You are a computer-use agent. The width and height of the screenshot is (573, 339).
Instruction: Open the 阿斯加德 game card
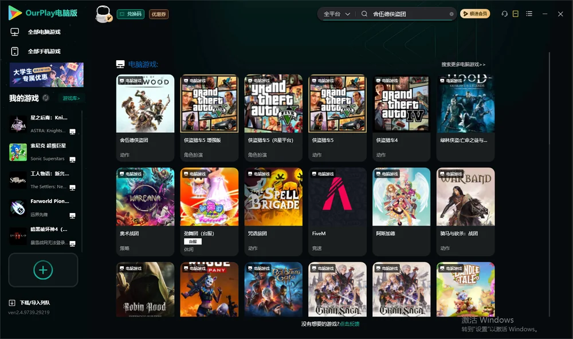[x=401, y=211]
